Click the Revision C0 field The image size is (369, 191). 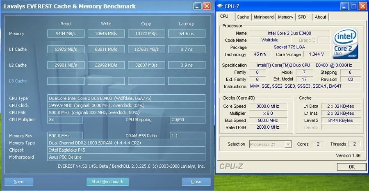pos(351,79)
